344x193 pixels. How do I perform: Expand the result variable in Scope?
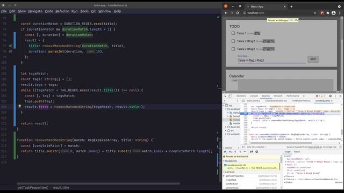286,162
